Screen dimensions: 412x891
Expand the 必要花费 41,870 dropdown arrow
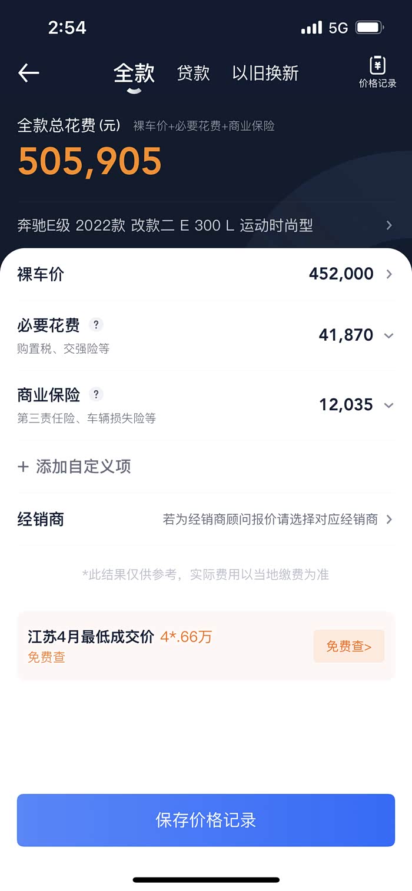pos(388,335)
